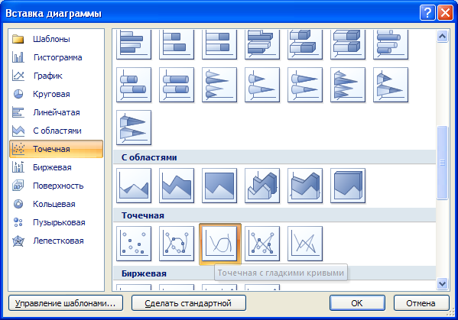Pick the 2-D 100% stacked area chart

coord(219,186)
